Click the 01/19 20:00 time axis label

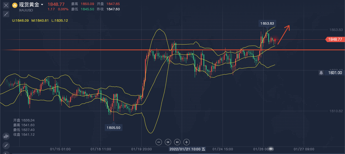click(141, 149)
